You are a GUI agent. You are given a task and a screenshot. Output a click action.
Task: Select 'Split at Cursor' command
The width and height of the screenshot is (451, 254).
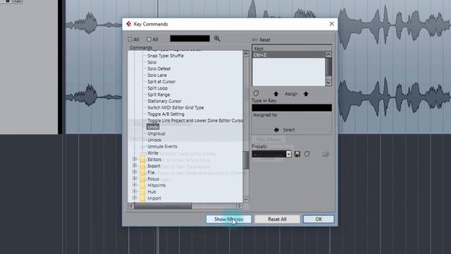point(161,82)
